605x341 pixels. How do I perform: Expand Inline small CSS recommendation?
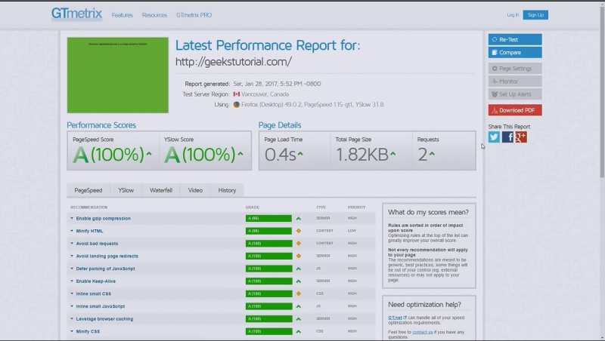pos(93,293)
